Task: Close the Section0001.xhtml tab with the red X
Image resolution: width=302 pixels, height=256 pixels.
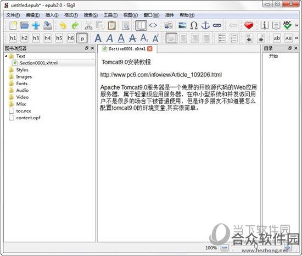Action: (150, 49)
